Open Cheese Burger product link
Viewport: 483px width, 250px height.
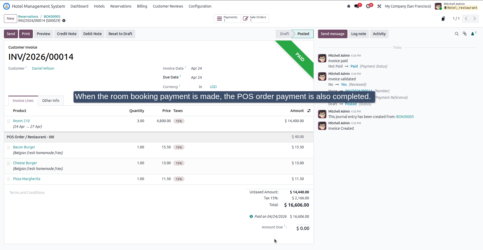click(25, 163)
